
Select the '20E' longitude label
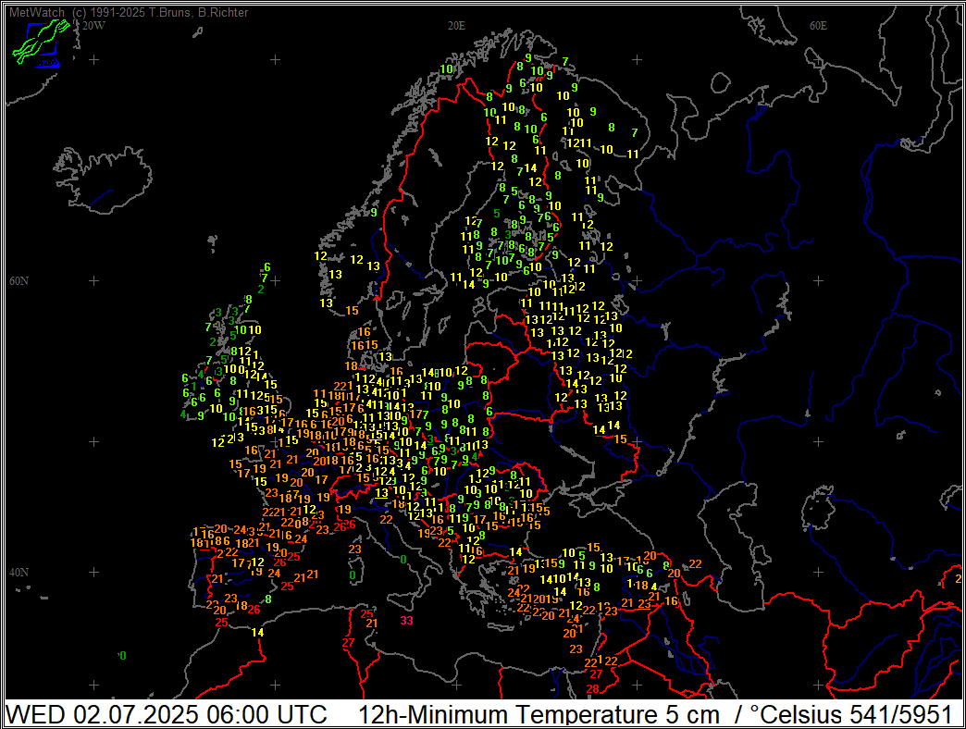click(456, 26)
